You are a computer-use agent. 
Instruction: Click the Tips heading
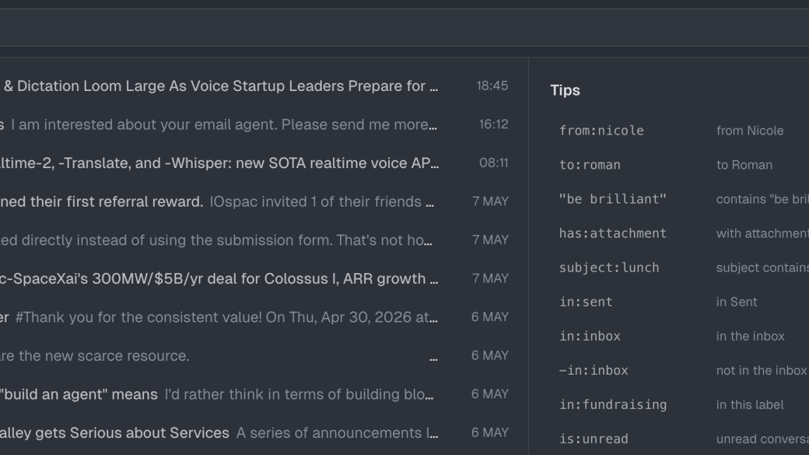coord(565,90)
